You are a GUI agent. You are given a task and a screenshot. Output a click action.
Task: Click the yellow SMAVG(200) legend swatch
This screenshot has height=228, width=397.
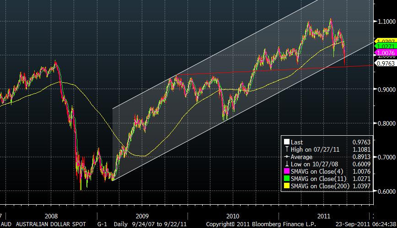point(287,185)
